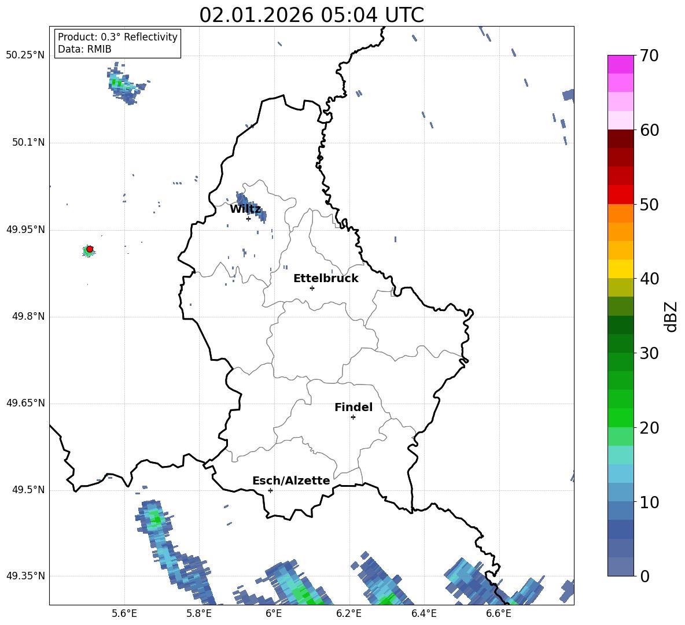This screenshot has height=625, width=685.
Task: Click the Esch/Alzette station cross marker
Action: point(270,490)
